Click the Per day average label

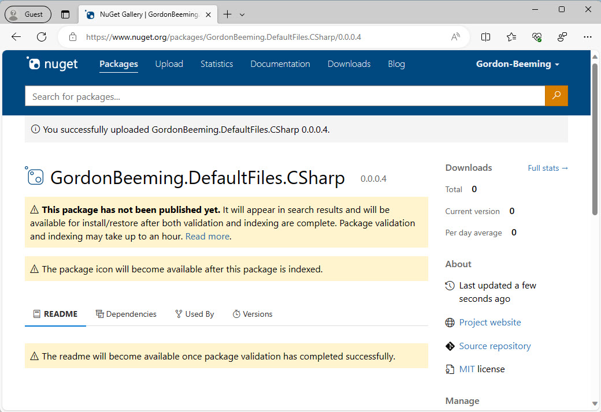coord(473,233)
